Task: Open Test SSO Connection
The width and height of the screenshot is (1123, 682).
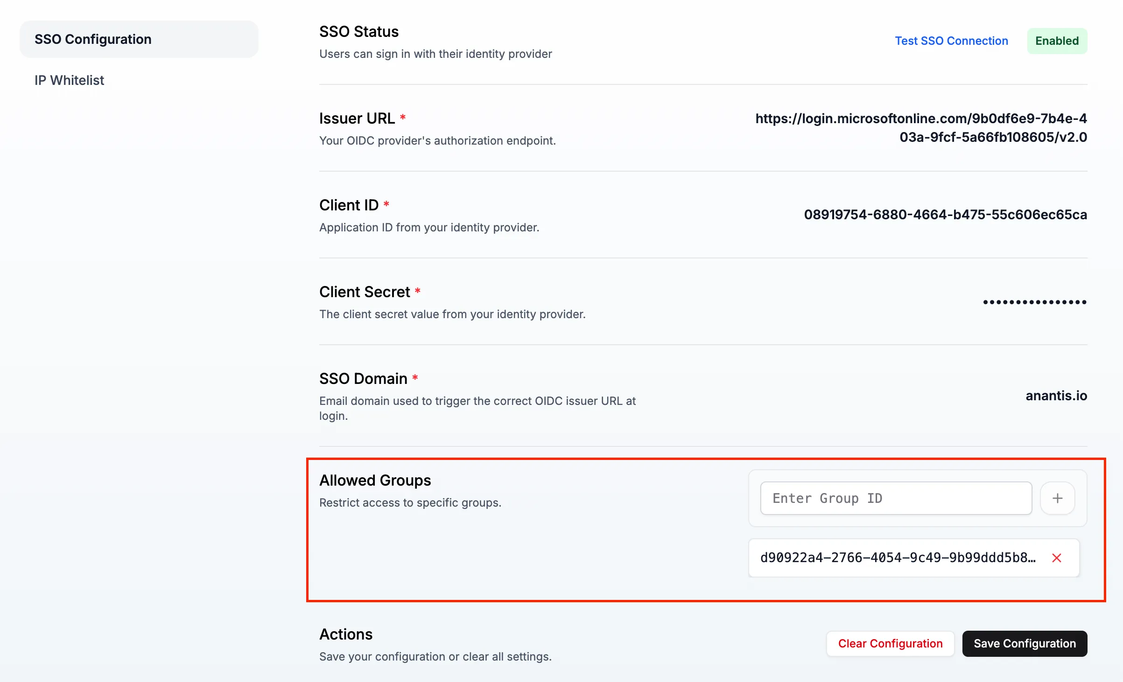Action: point(951,41)
